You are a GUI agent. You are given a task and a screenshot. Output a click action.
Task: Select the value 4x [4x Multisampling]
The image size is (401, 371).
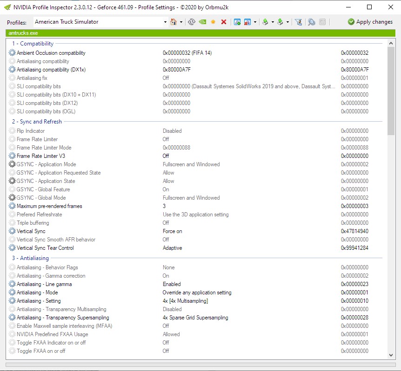click(185, 301)
